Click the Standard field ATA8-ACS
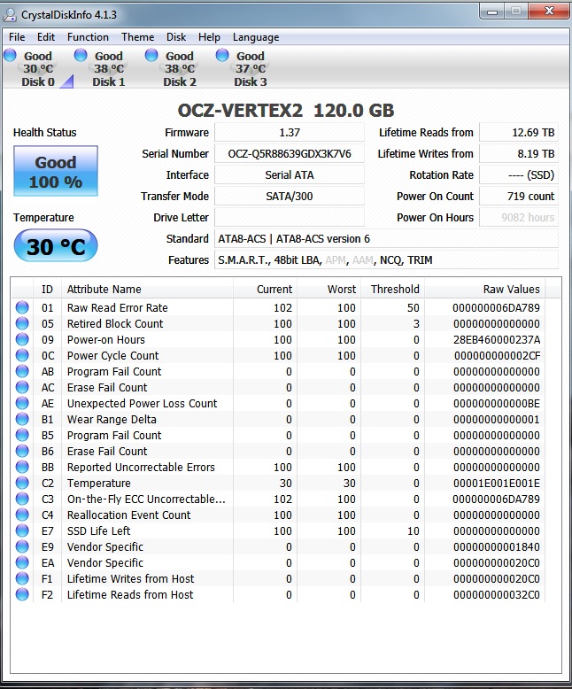This screenshot has width=572, height=689. coord(387,238)
